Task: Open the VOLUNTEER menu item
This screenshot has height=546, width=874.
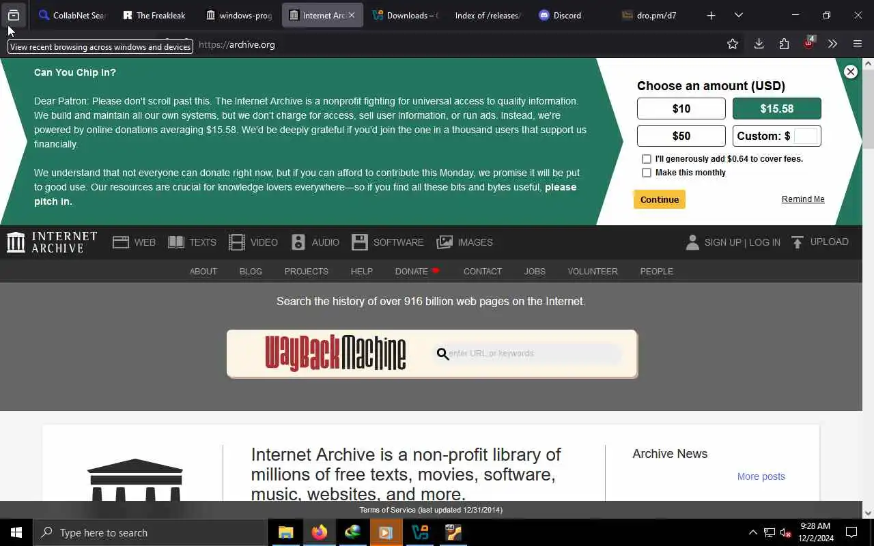Action: (x=593, y=271)
